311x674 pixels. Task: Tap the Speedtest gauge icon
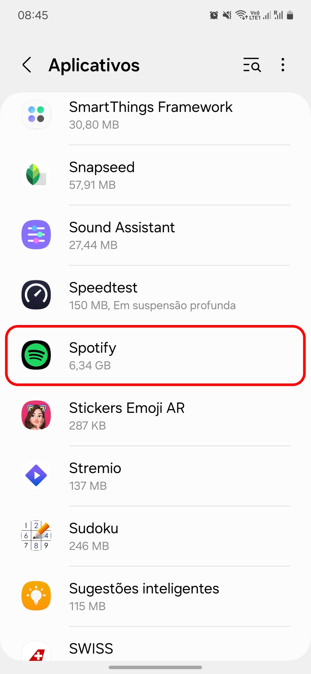click(x=36, y=295)
